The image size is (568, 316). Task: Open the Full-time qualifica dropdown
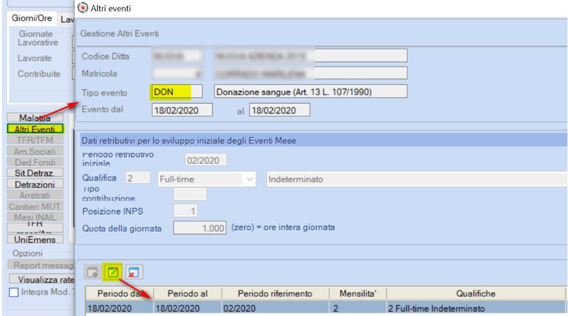pyautogui.click(x=207, y=179)
